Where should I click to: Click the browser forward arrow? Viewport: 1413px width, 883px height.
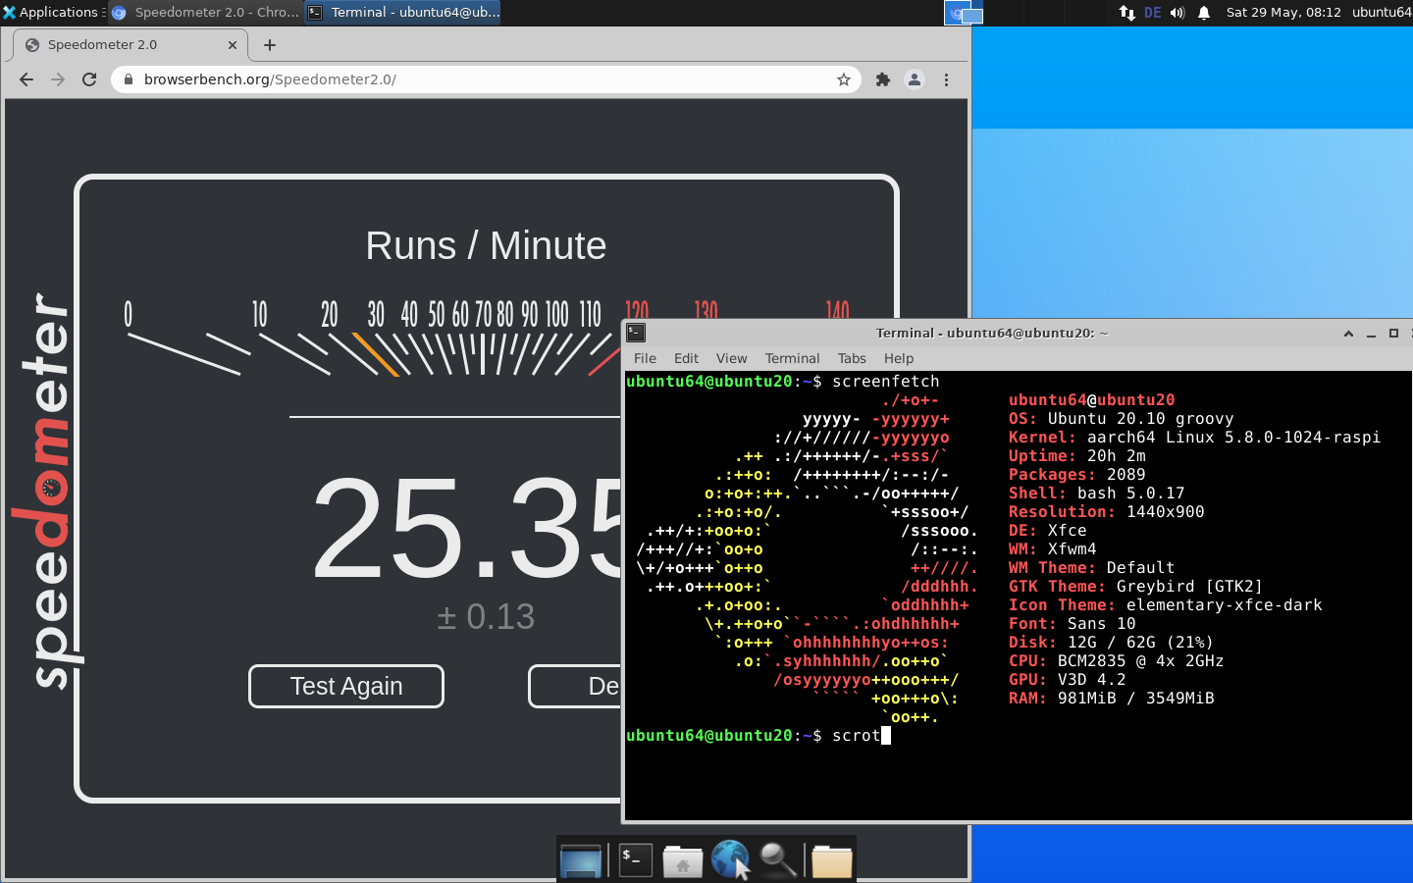point(58,79)
